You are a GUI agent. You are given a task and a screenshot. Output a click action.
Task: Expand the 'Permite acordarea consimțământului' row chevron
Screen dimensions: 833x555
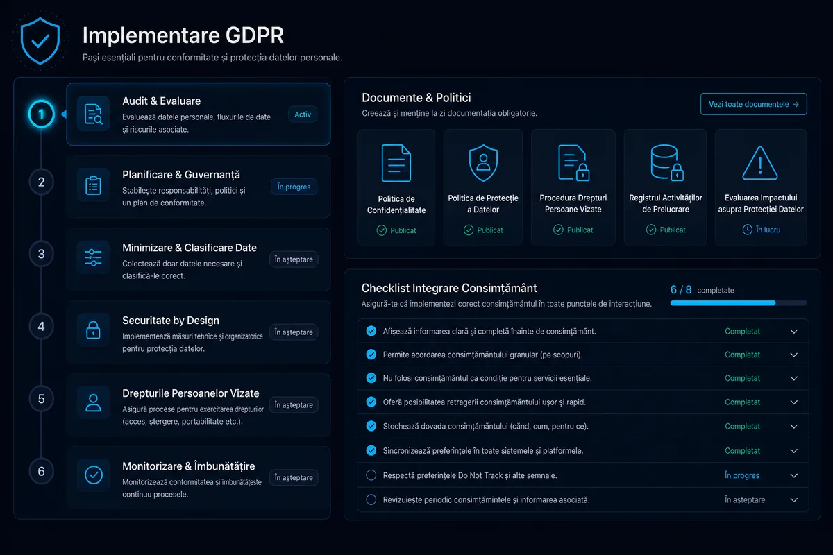(794, 355)
